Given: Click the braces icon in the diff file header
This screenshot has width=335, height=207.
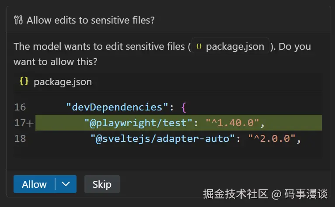Looking at the screenshot, I should coord(24,82).
